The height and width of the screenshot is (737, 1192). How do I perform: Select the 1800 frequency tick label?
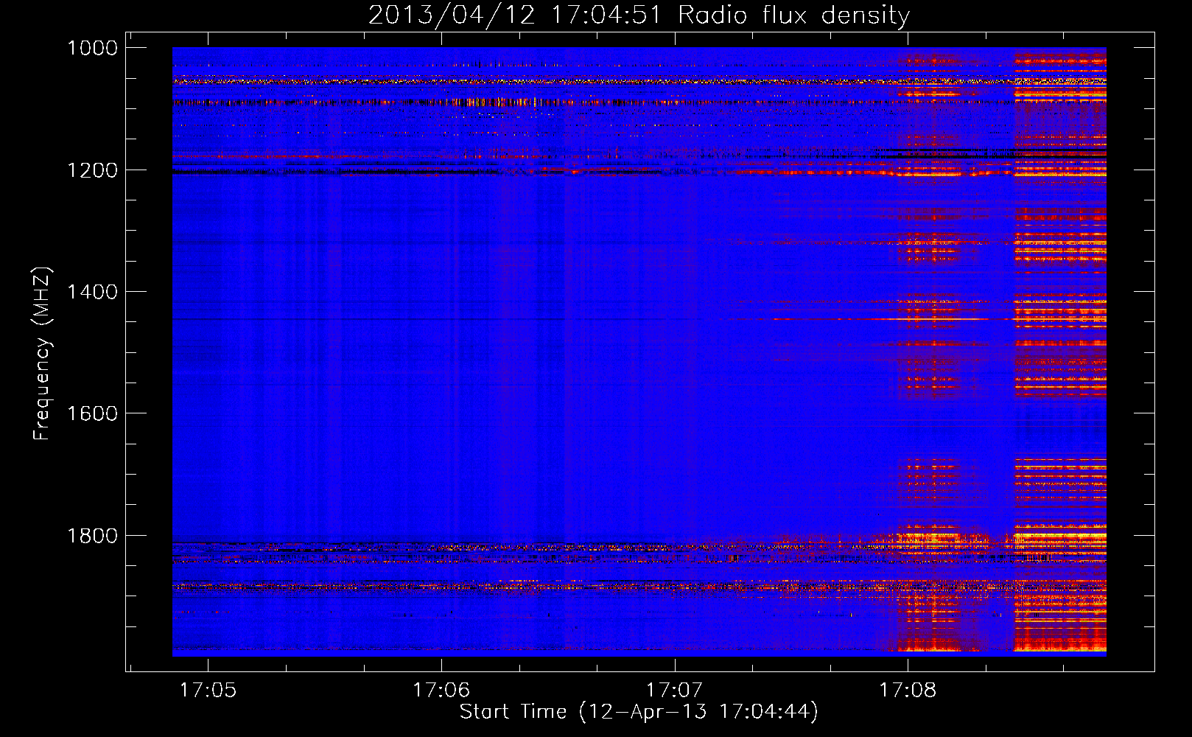click(93, 536)
